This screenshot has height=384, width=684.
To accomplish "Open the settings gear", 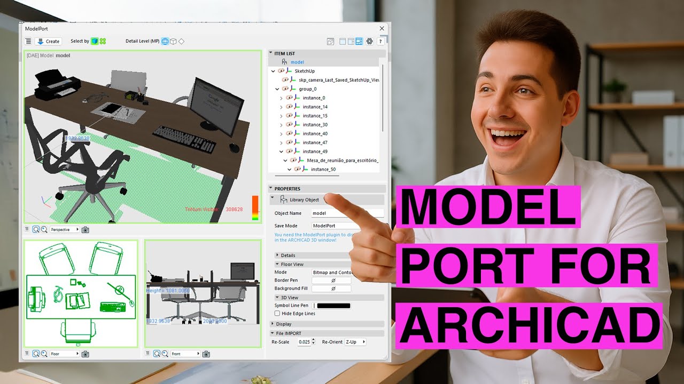I will tap(369, 41).
